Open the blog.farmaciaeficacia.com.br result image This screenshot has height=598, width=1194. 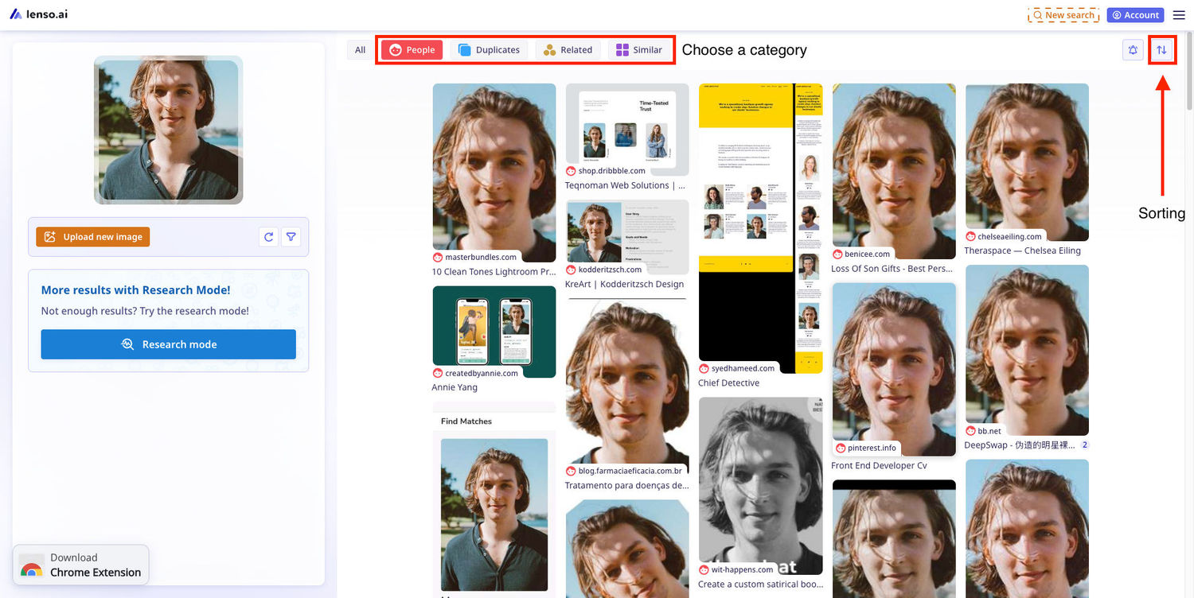[627, 387]
